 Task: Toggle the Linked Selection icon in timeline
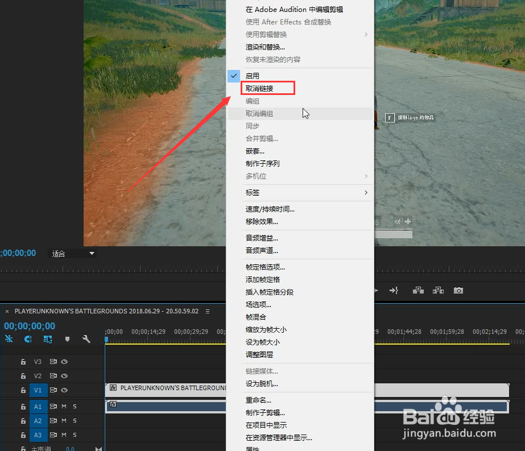click(x=48, y=339)
